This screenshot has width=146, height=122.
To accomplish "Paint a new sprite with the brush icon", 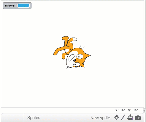I will click(123, 118).
